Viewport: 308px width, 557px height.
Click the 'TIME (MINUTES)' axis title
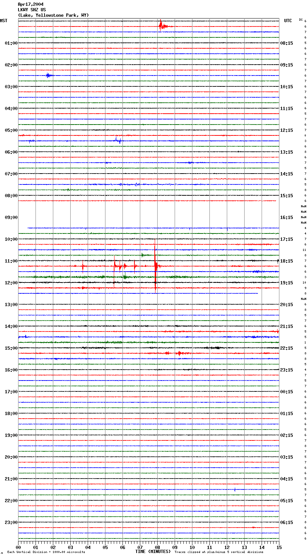(x=153, y=552)
